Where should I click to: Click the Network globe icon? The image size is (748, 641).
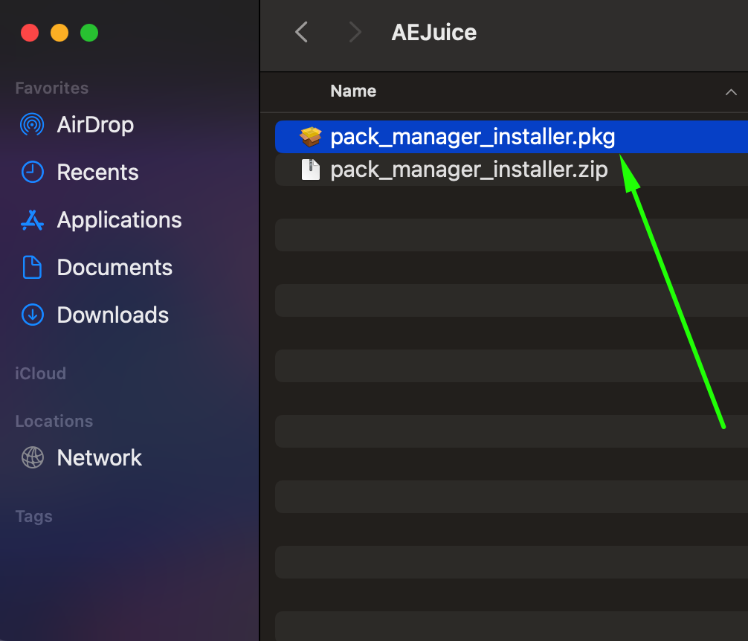pos(32,457)
